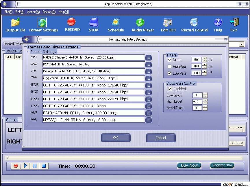Image resolution: width=250 pixels, height=187 pixels.
Task: Click the MP3 format description field
Action: pyautogui.click(x=94, y=58)
